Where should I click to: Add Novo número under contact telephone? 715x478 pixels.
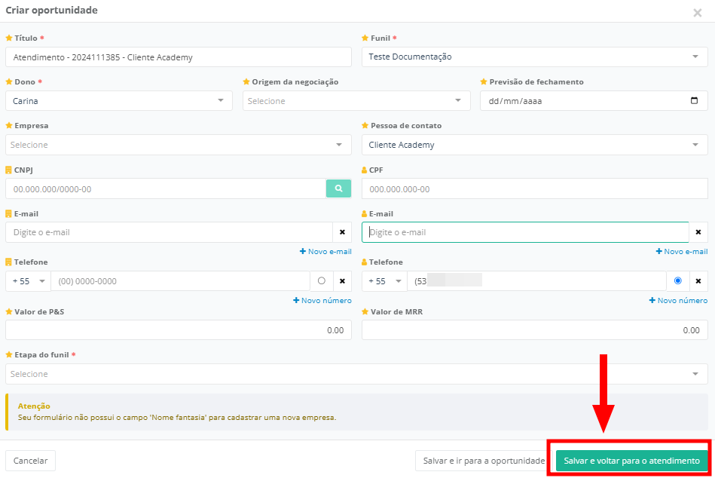[x=678, y=300]
